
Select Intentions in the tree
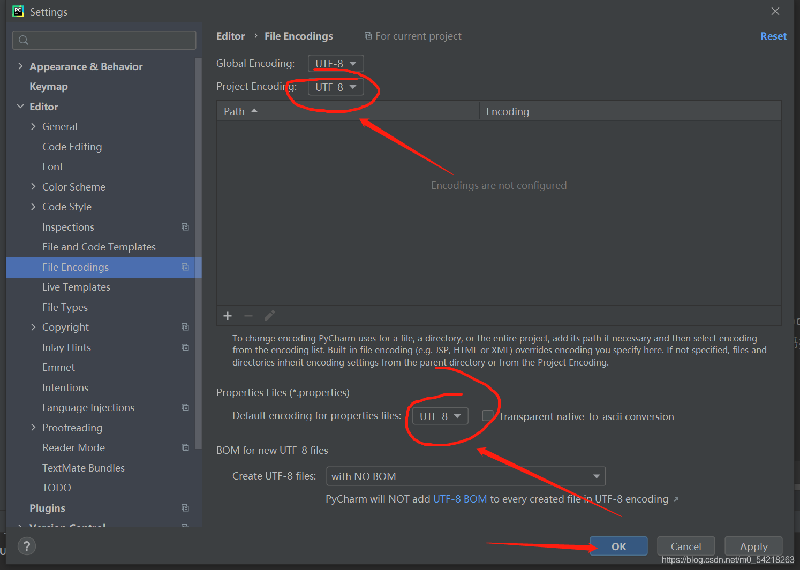click(x=65, y=387)
